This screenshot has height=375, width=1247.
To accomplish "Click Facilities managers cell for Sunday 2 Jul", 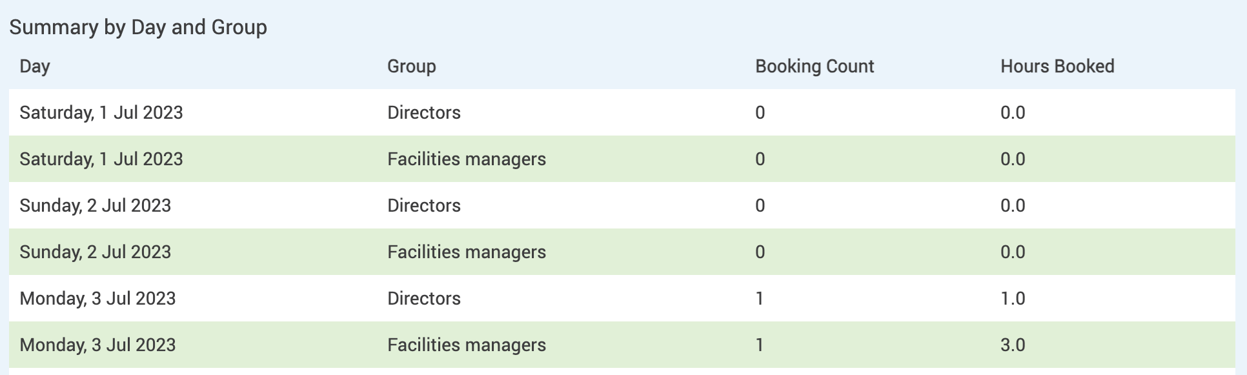I will (466, 252).
